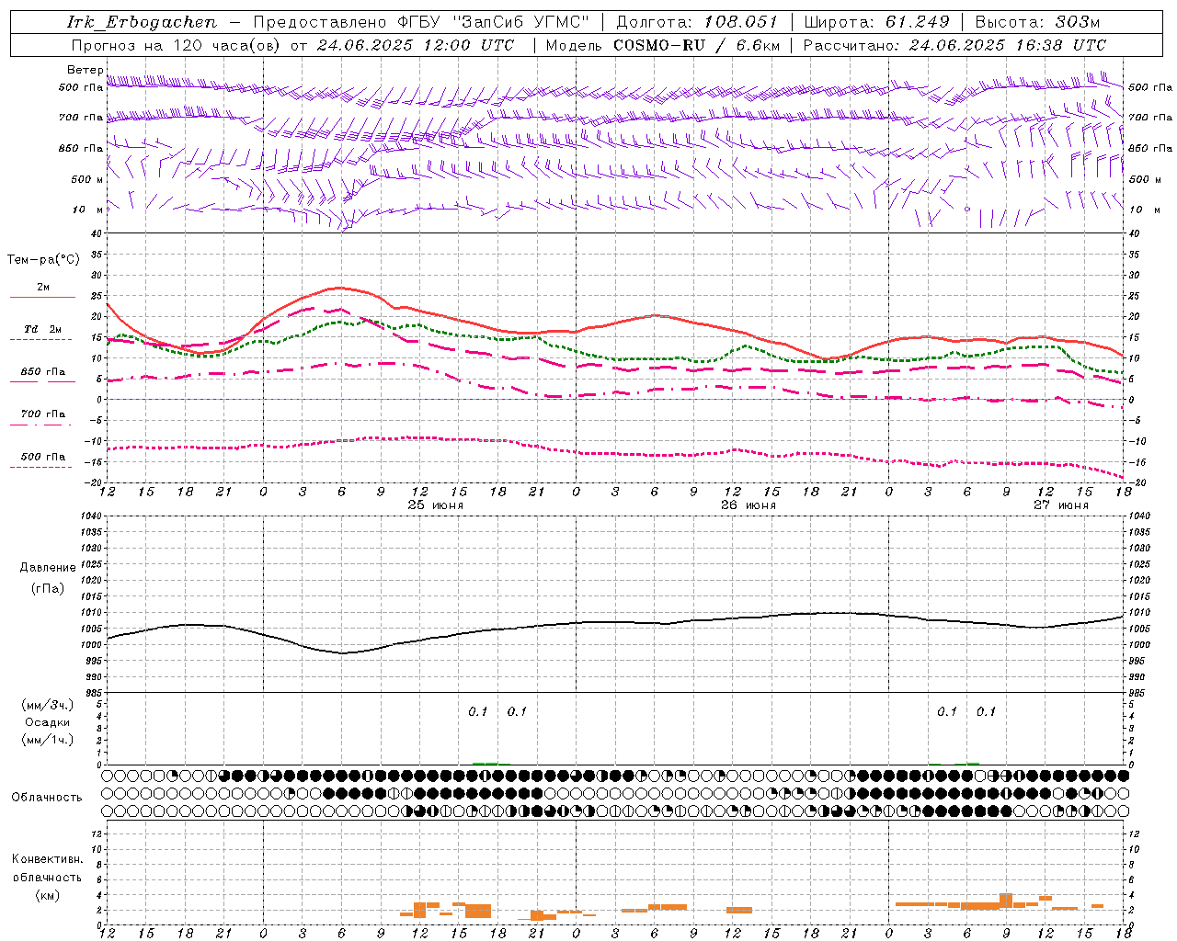Click the Облачность cloud cover label
The image size is (1177, 941).
point(47,798)
